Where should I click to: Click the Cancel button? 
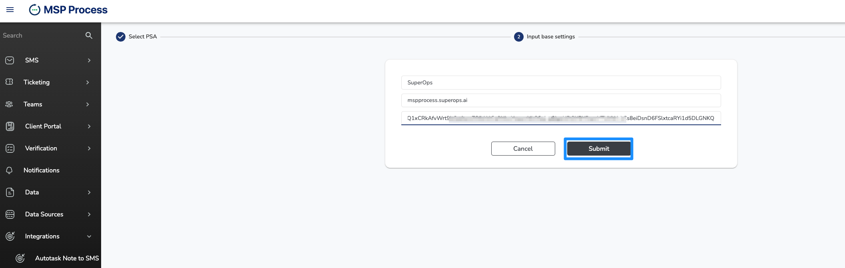pyautogui.click(x=523, y=149)
